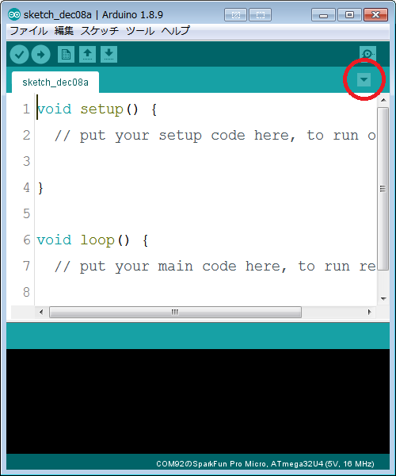The image size is (396, 476).
Task: Open the tab options dropdown arrow
Action: point(364,80)
